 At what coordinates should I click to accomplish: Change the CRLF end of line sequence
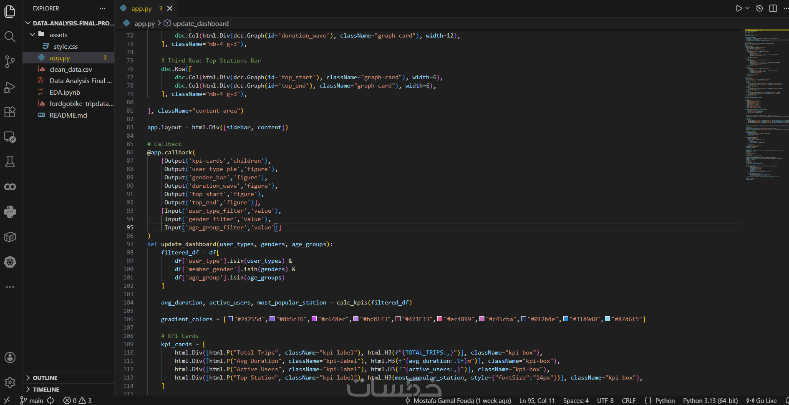click(628, 400)
